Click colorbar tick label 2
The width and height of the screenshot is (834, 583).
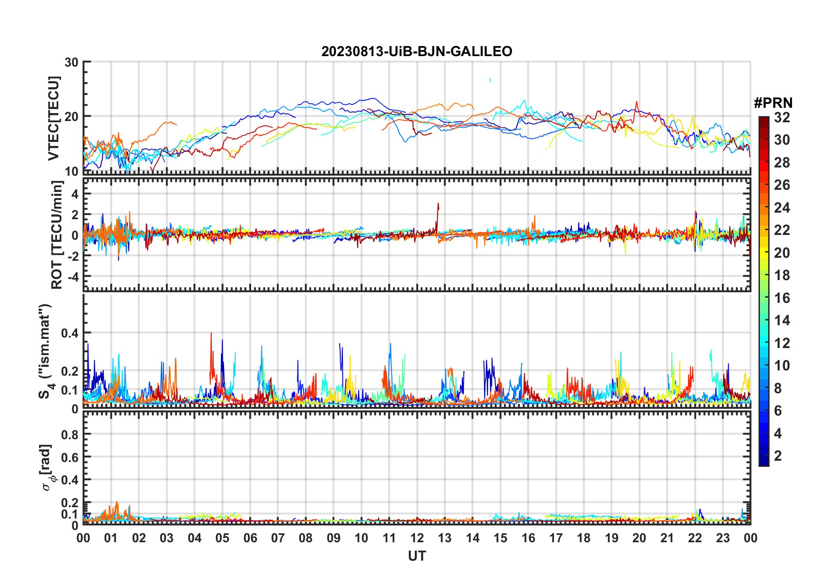point(778,456)
